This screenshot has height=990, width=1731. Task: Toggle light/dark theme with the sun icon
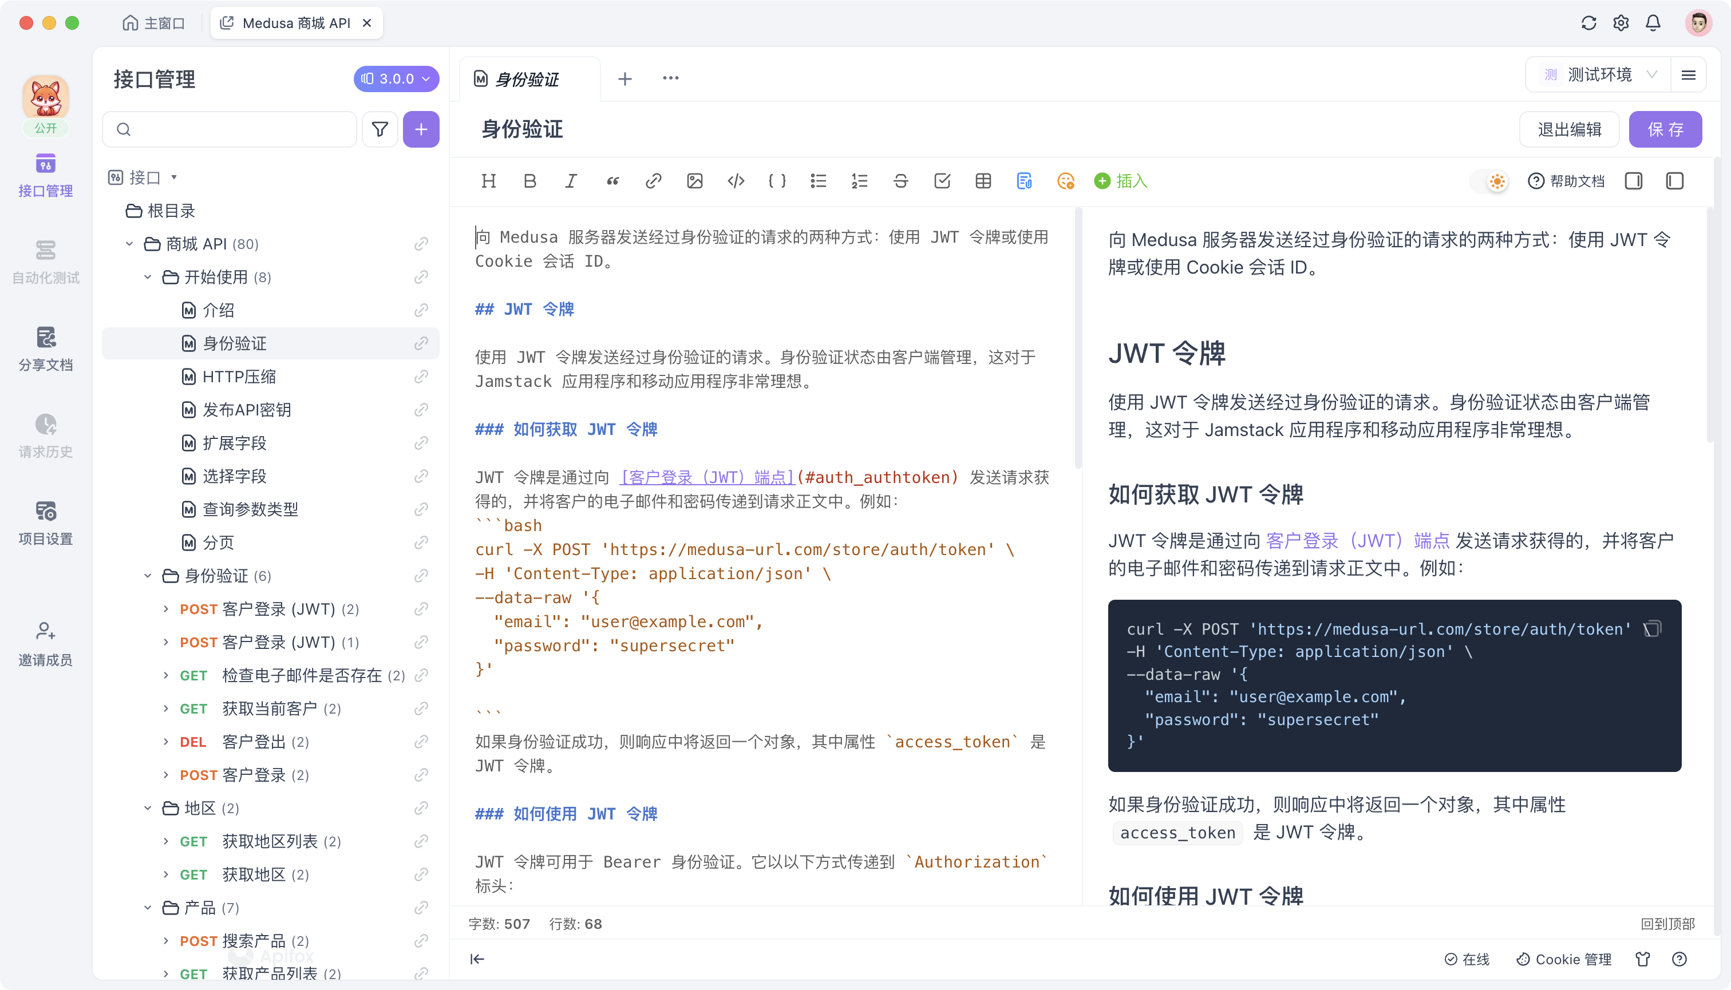(1496, 181)
